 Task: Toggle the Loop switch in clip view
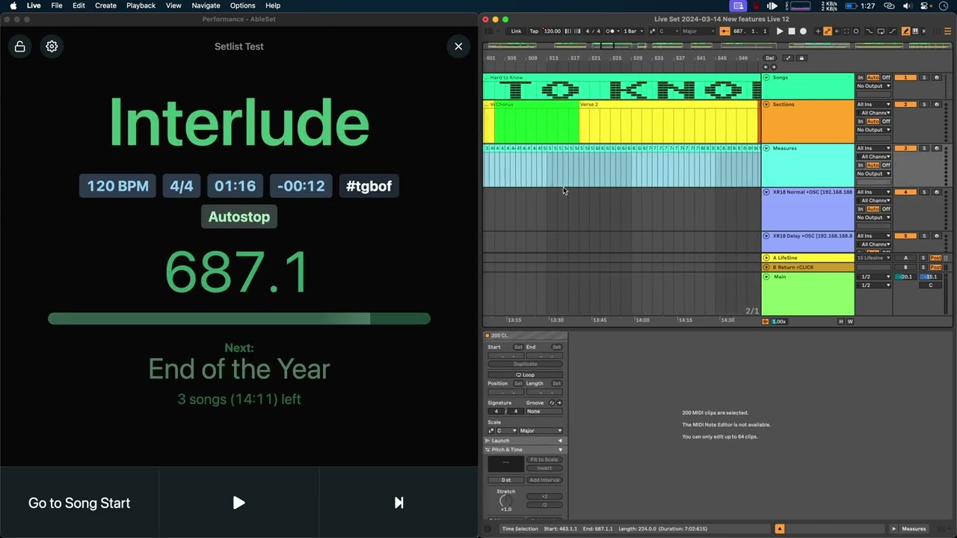tap(525, 374)
